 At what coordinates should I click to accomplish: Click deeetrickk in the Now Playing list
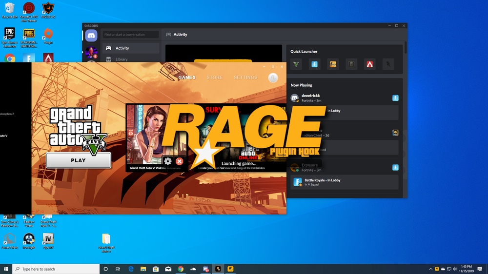click(x=311, y=96)
